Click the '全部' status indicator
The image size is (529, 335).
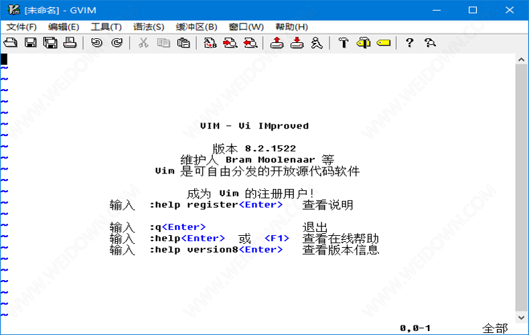coord(495,328)
